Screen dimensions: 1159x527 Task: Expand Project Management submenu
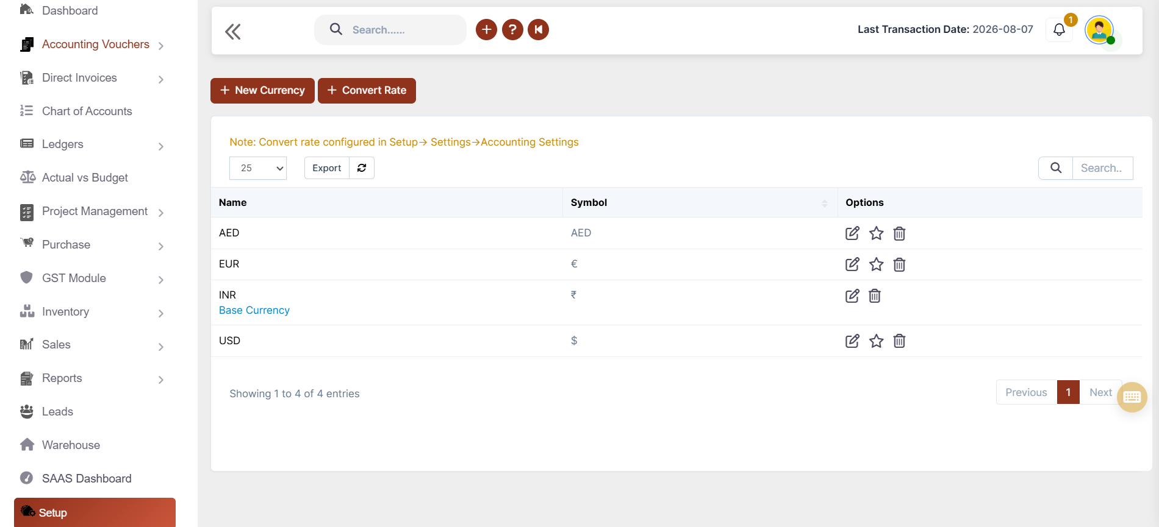[91, 211]
